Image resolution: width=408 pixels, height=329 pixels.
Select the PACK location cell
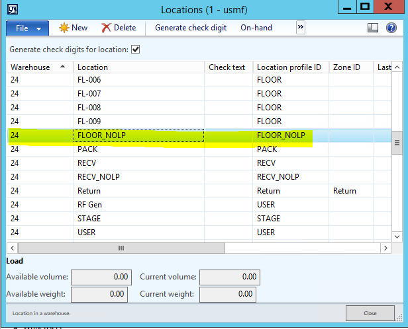139,149
